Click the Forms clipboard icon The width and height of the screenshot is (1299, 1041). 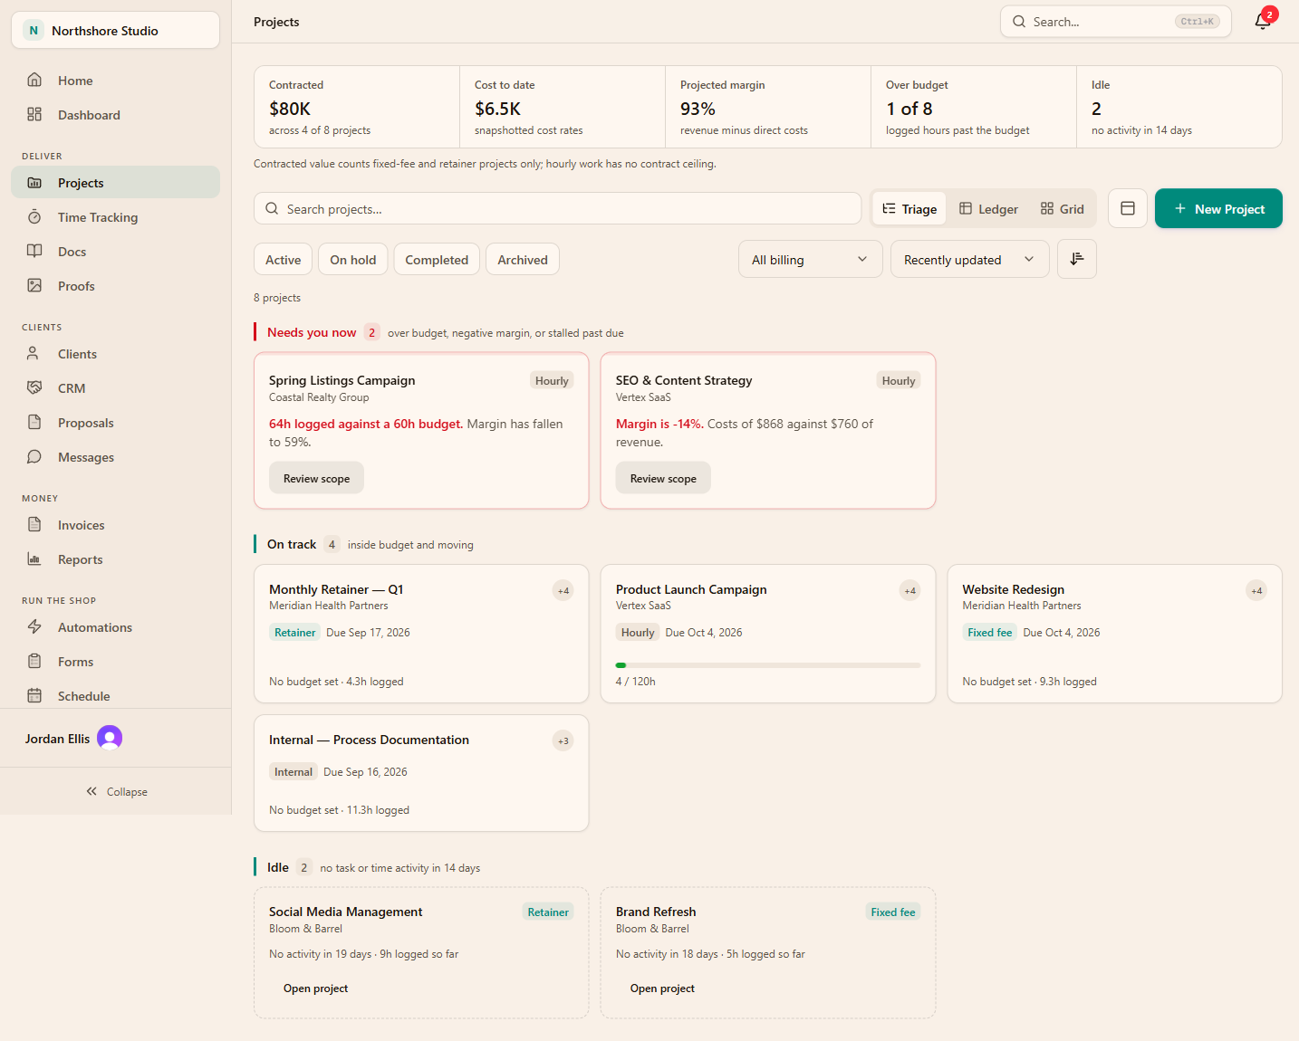click(x=34, y=661)
